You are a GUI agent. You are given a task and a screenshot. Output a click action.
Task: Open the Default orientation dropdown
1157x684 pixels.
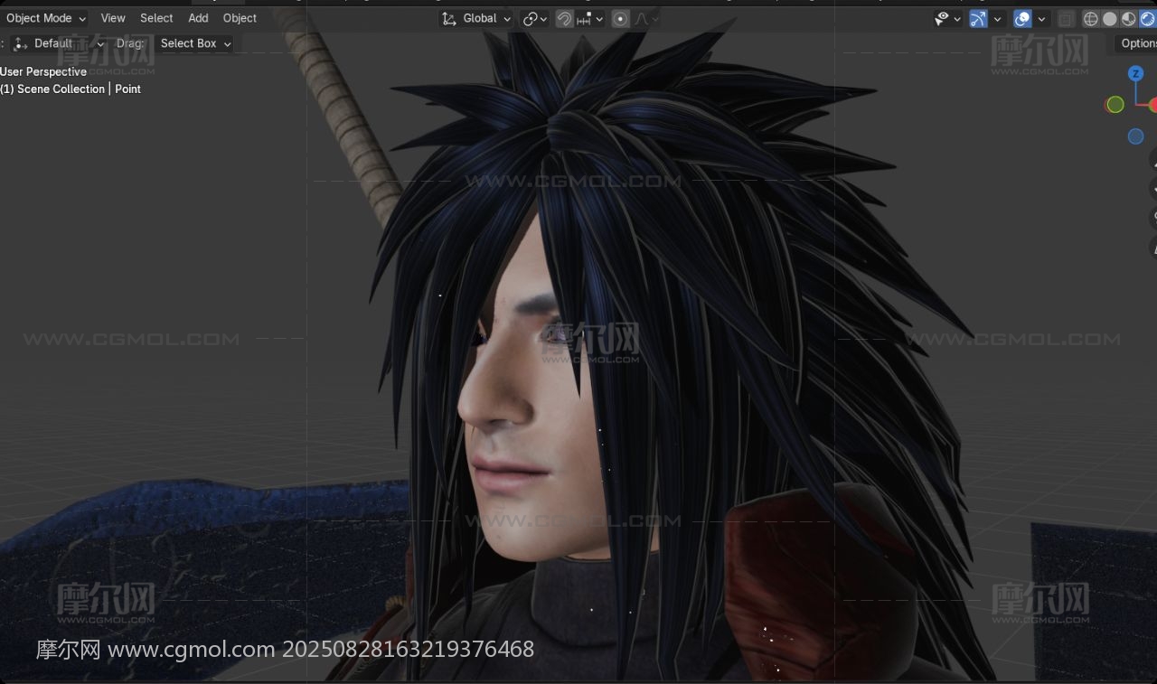click(x=59, y=43)
